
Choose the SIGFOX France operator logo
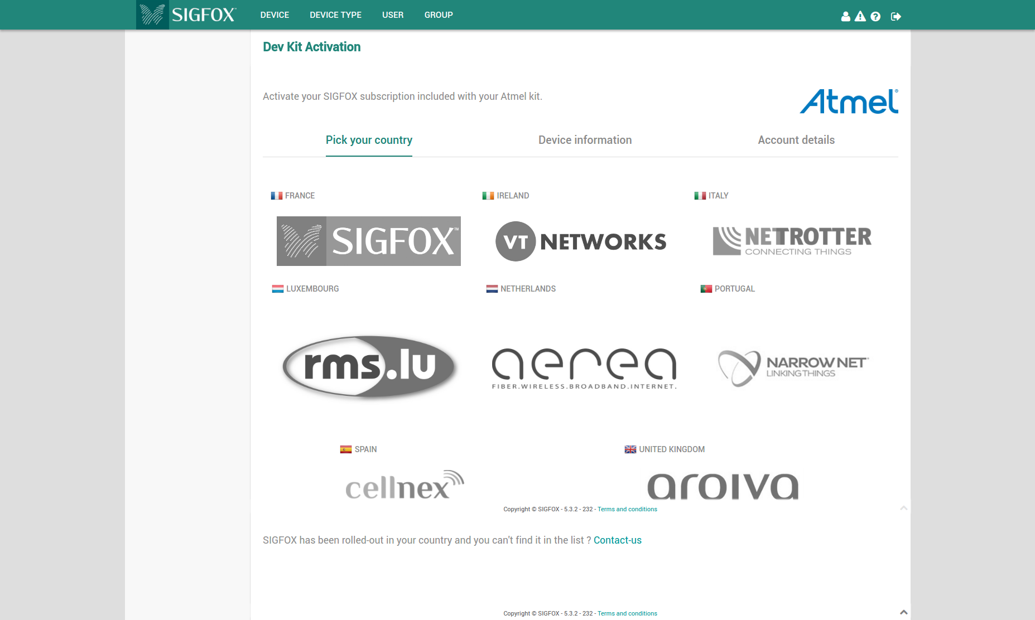(x=369, y=241)
